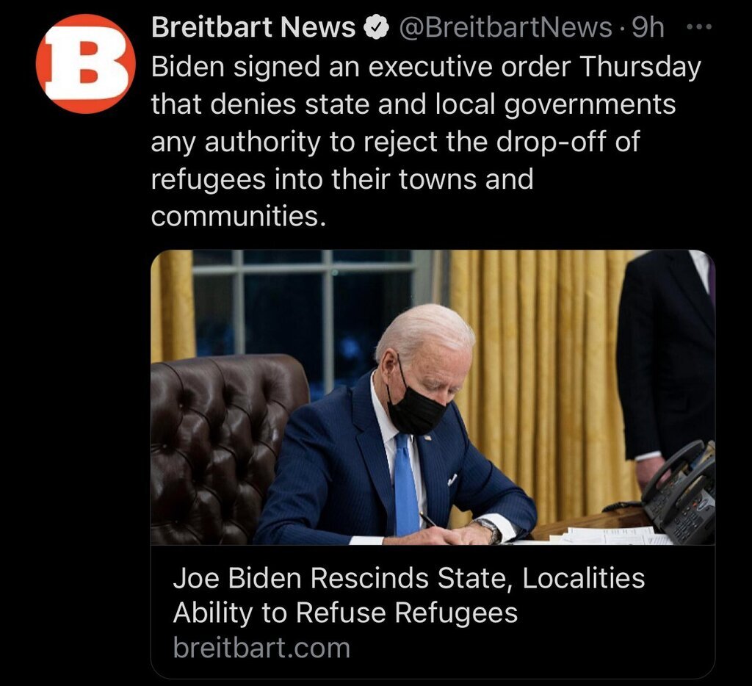Click the verified badge next to Breitbart News
752x686 pixels.
pyautogui.click(x=377, y=27)
